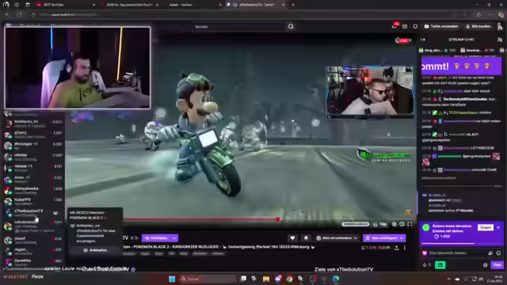507x285 pixels.
Task: Switch to the YouTube browser tab
Action: [65, 5]
